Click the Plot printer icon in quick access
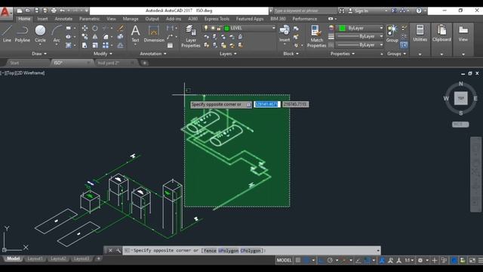Image resolution: width=483 pixels, height=272 pixels. click(54, 11)
